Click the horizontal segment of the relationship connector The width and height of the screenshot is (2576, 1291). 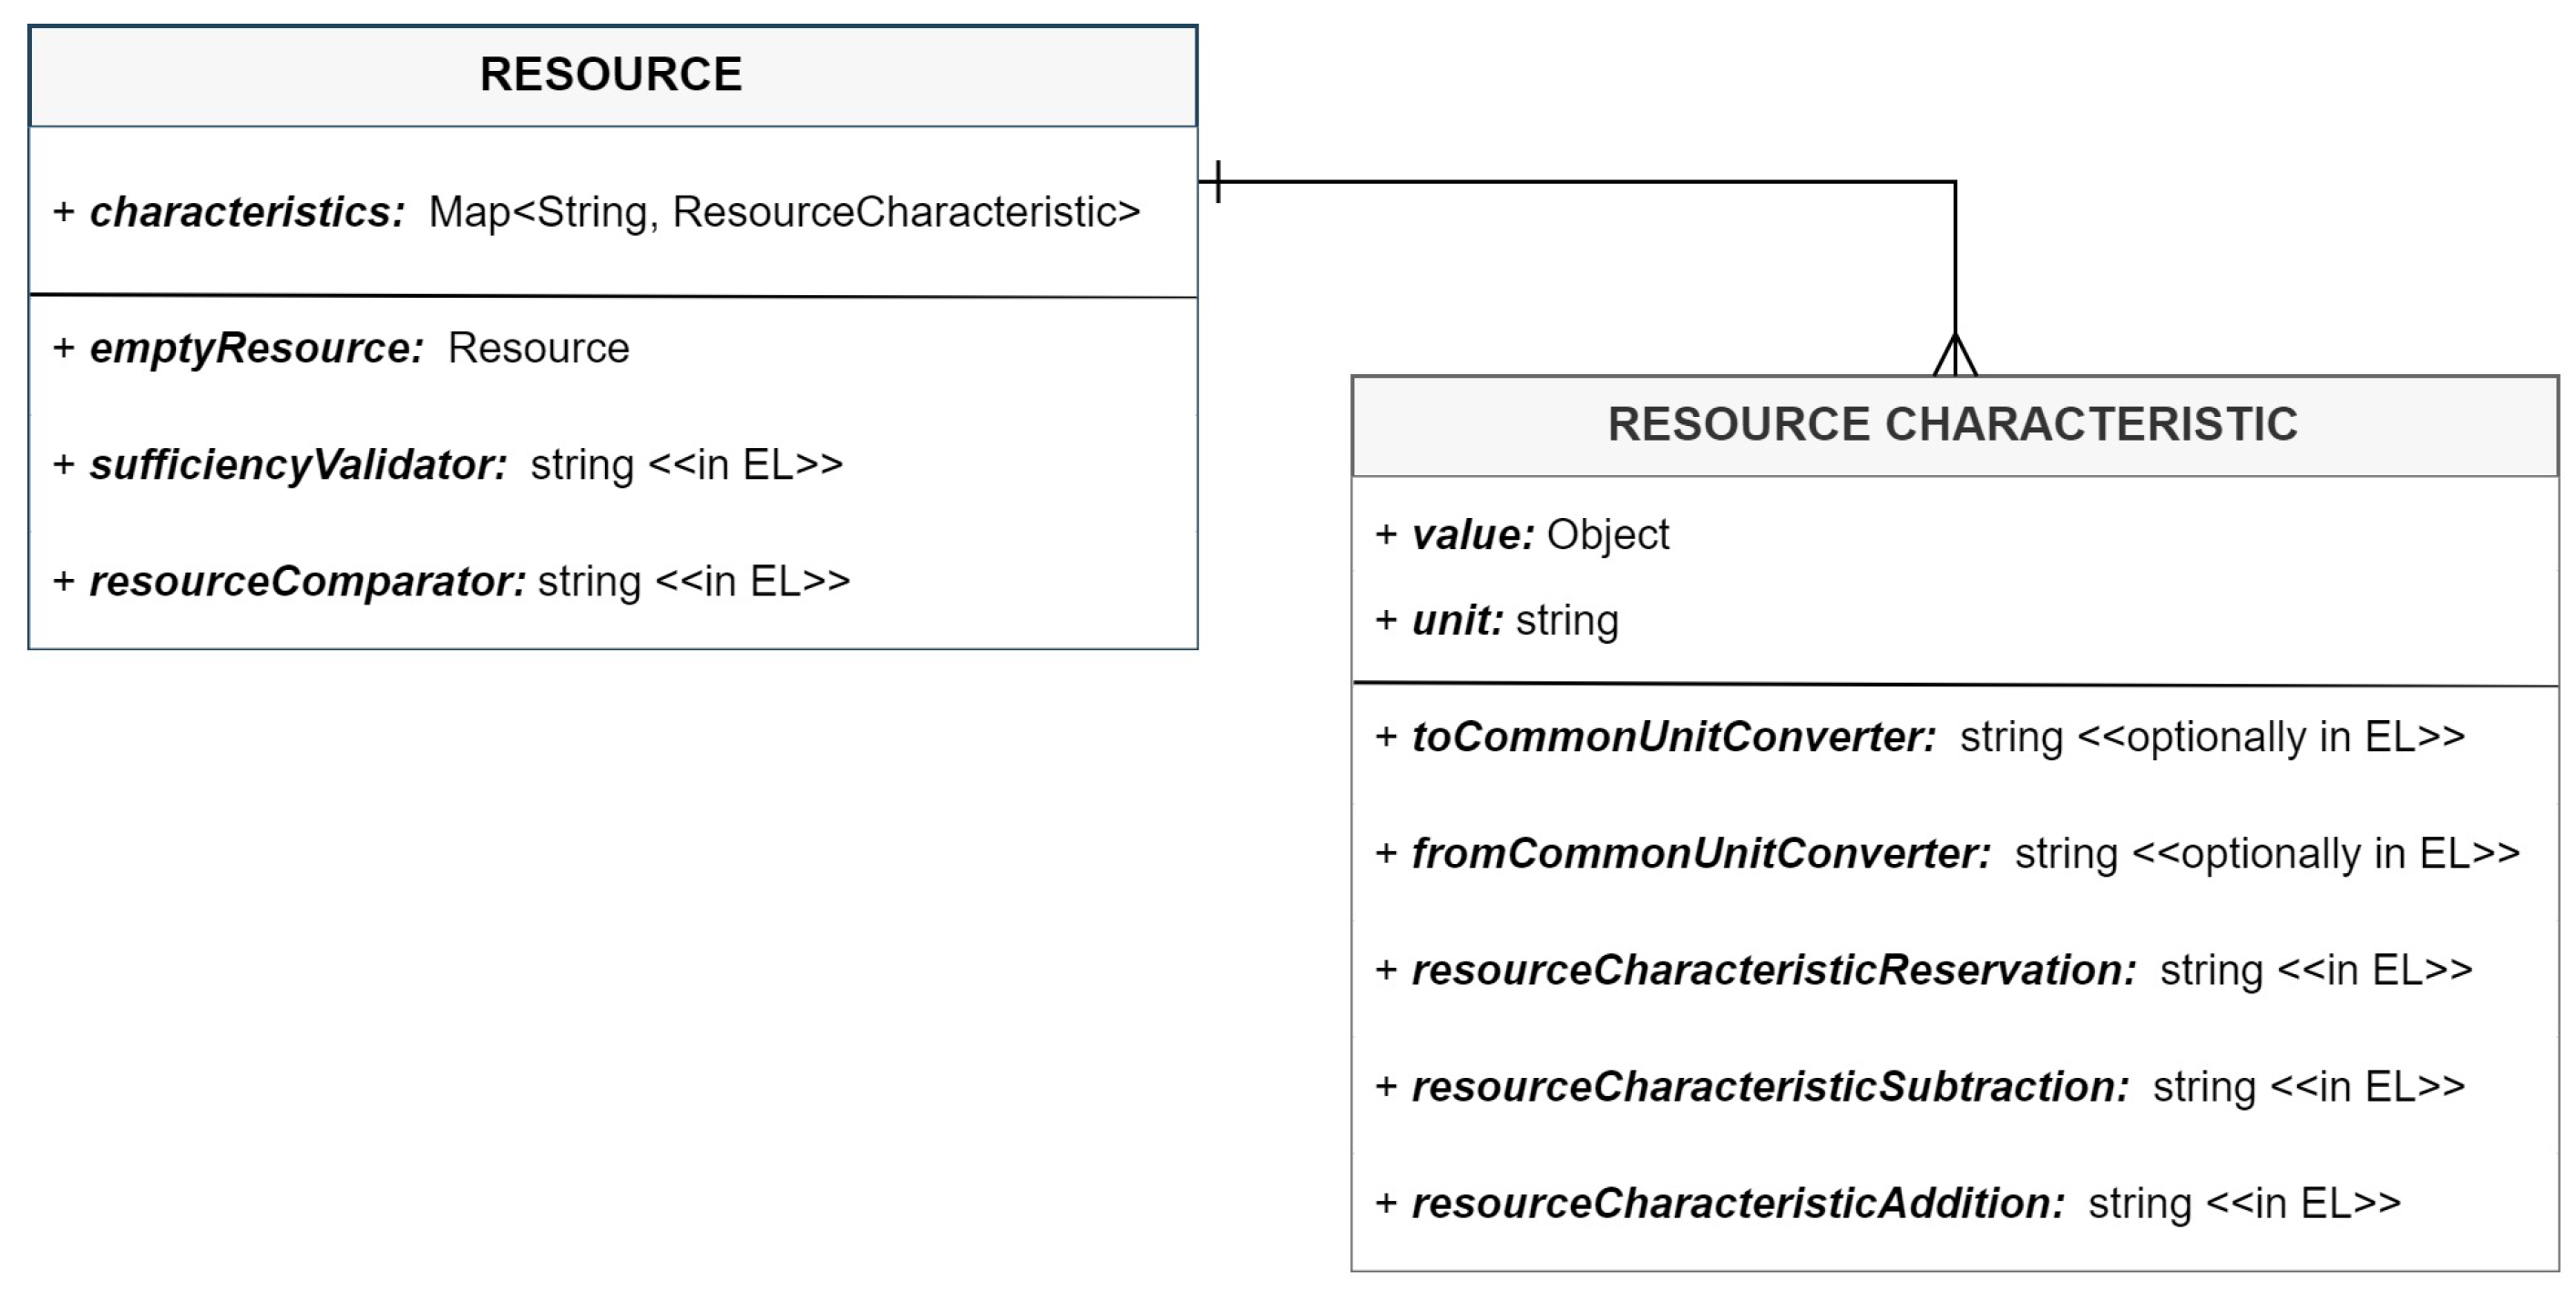[x=1580, y=182]
